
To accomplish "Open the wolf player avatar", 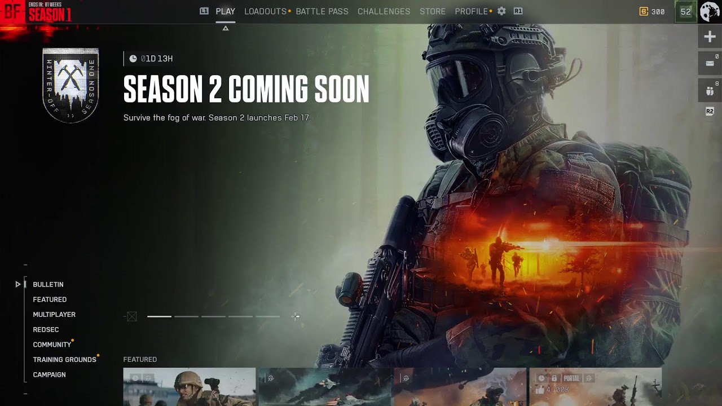I will (x=710, y=12).
